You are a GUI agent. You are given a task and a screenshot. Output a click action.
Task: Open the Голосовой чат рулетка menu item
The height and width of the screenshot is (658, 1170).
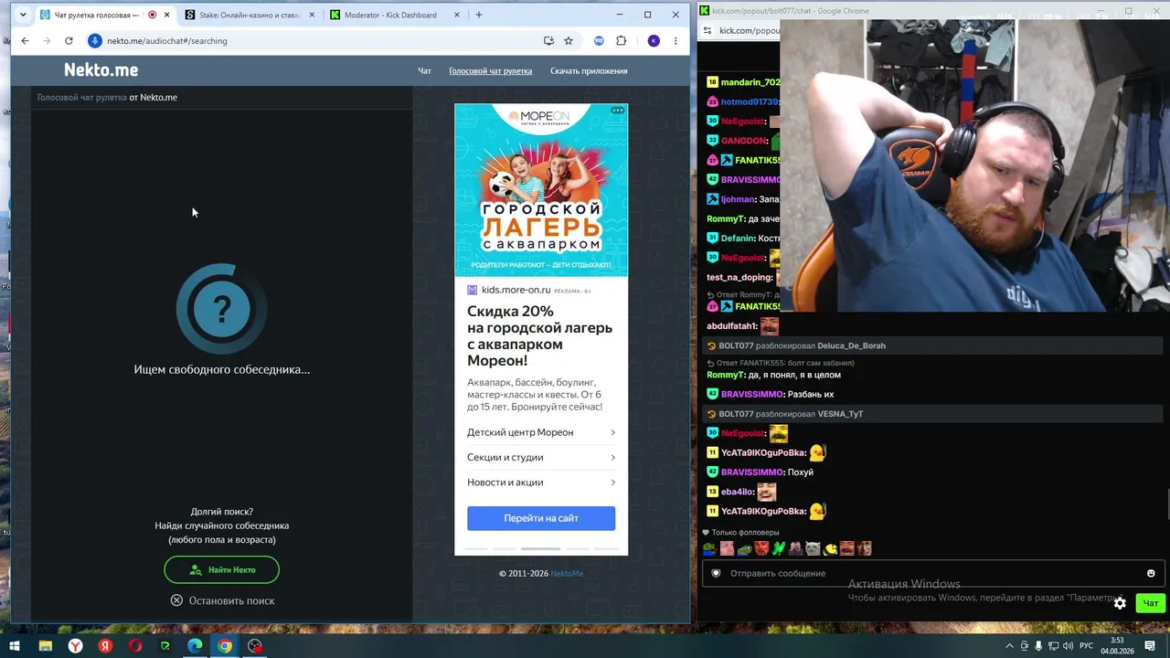point(491,70)
